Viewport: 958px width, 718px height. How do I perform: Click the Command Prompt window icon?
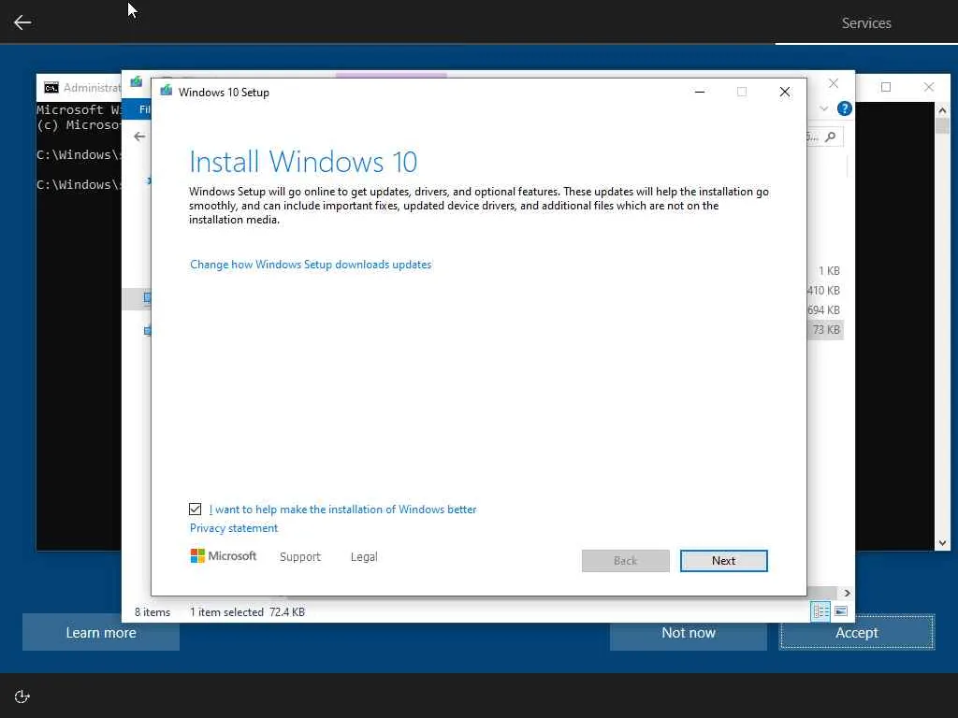coord(51,88)
